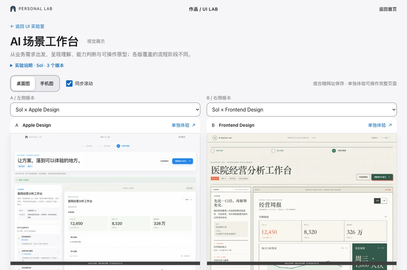Open the small period dropdown in Apple preview

point(188,199)
